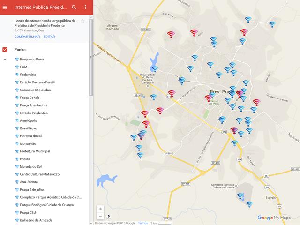Select Estádio Prudentão entry
The width and height of the screenshot is (300, 225).
(x=34, y=113)
